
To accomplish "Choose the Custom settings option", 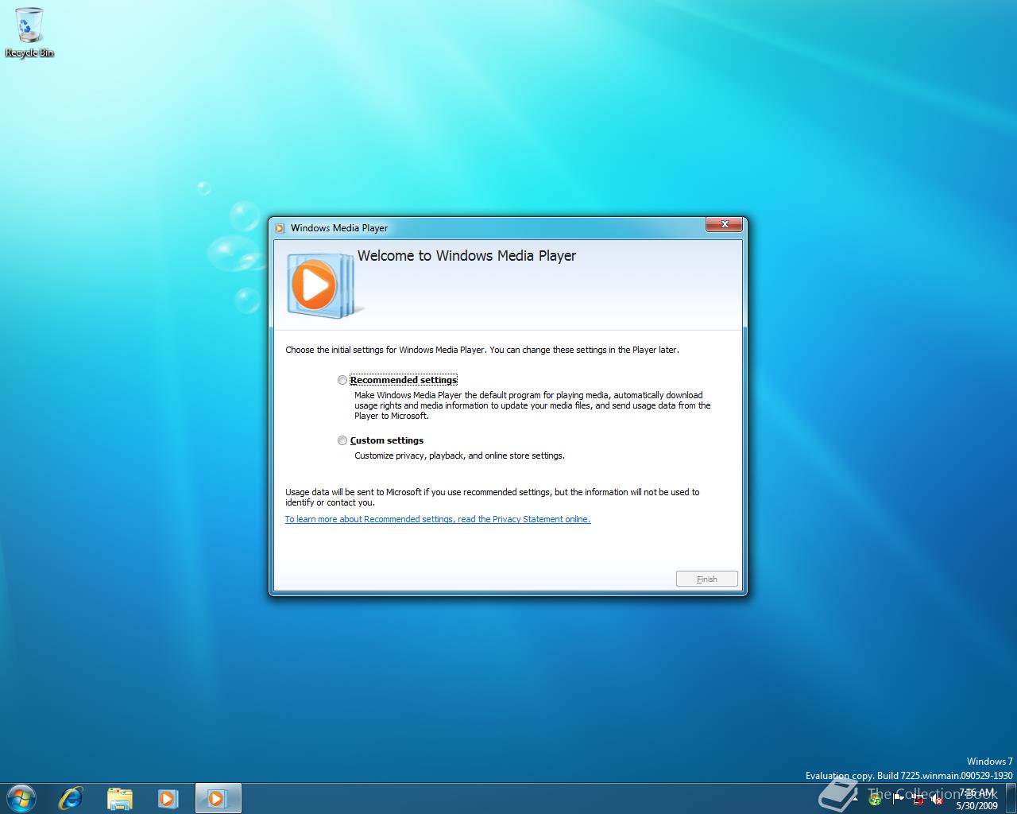I will coord(342,440).
